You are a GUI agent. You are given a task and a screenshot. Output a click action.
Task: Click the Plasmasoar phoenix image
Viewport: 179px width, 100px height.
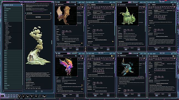click(66, 67)
